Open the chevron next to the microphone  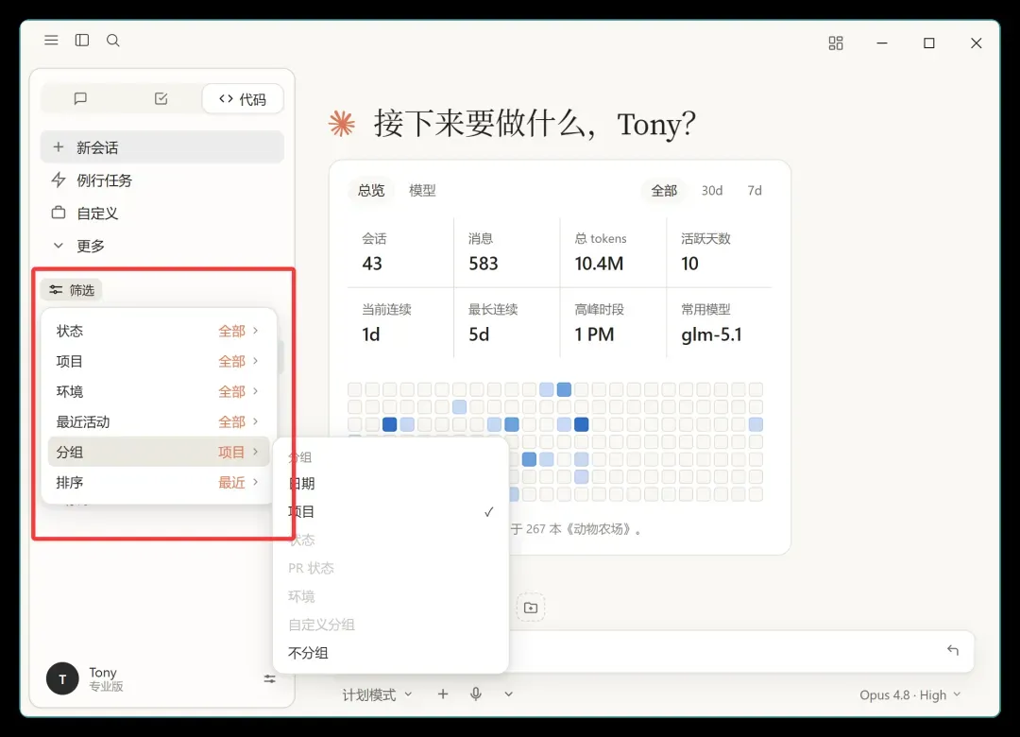tap(509, 694)
